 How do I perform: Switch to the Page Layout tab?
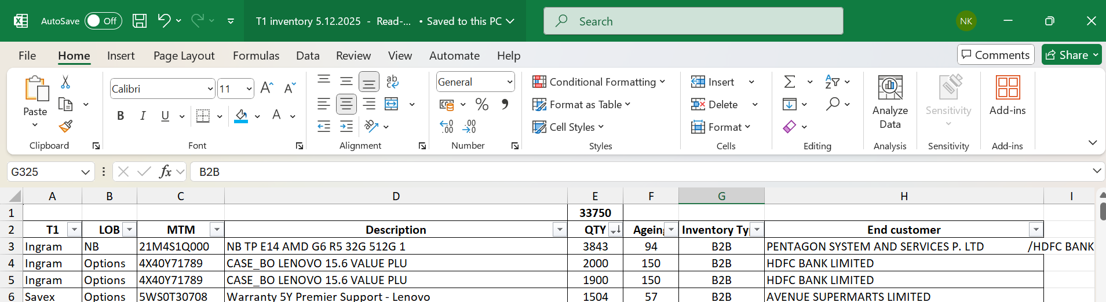pos(184,56)
